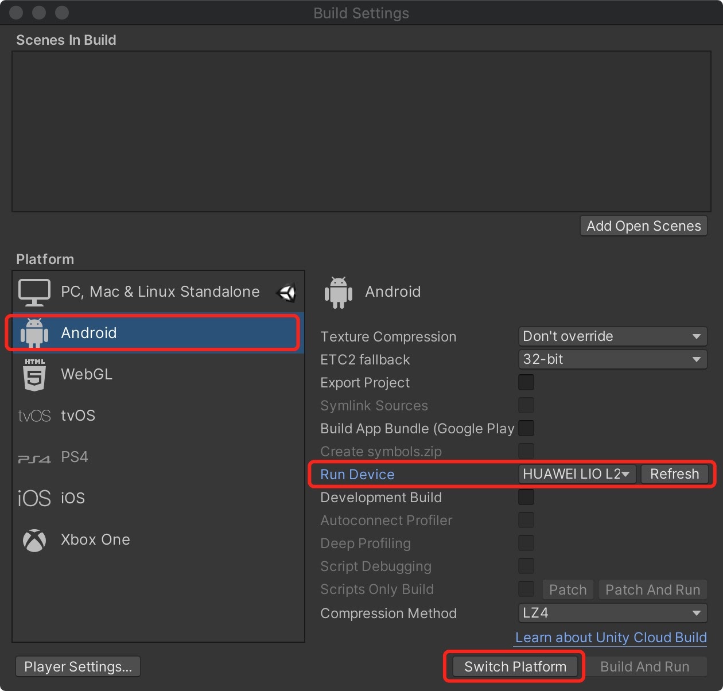
Task: Click the Patch button
Action: coord(567,590)
